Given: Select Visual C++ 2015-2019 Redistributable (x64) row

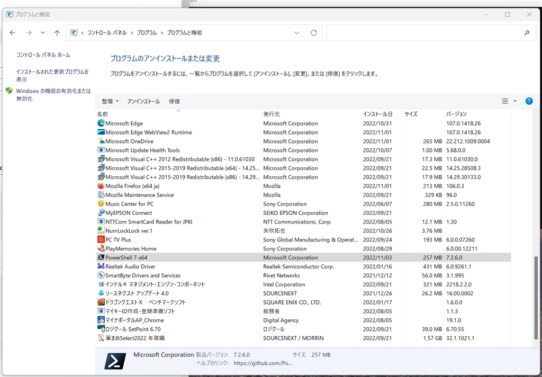Looking at the screenshot, I should click(x=303, y=168).
